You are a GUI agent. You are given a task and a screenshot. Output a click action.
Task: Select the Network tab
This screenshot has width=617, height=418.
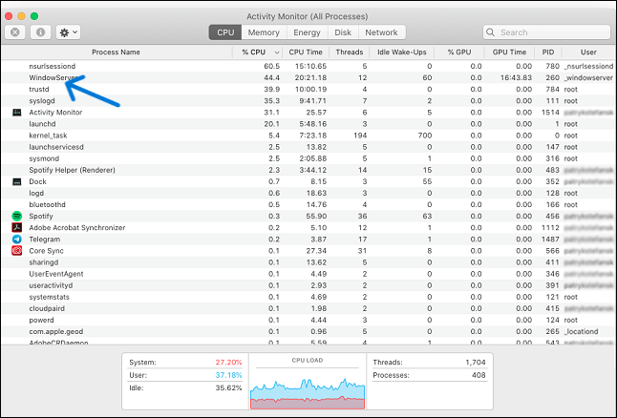[381, 32]
